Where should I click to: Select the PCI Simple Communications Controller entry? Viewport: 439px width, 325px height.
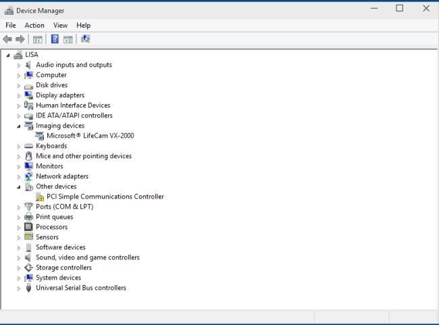pyautogui.click(x=105, y=197)
